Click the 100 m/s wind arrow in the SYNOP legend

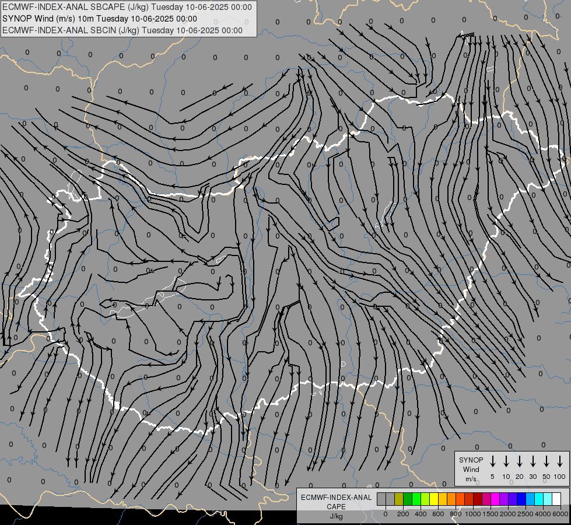click(560, 461)
